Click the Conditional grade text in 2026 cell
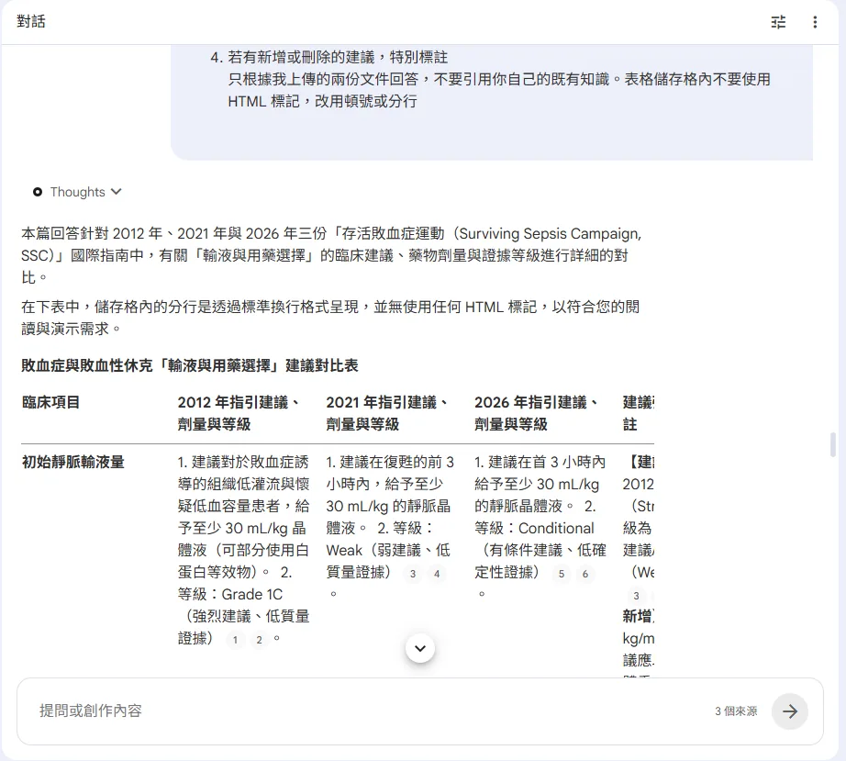The image size is (846, 761). [556, 529]
